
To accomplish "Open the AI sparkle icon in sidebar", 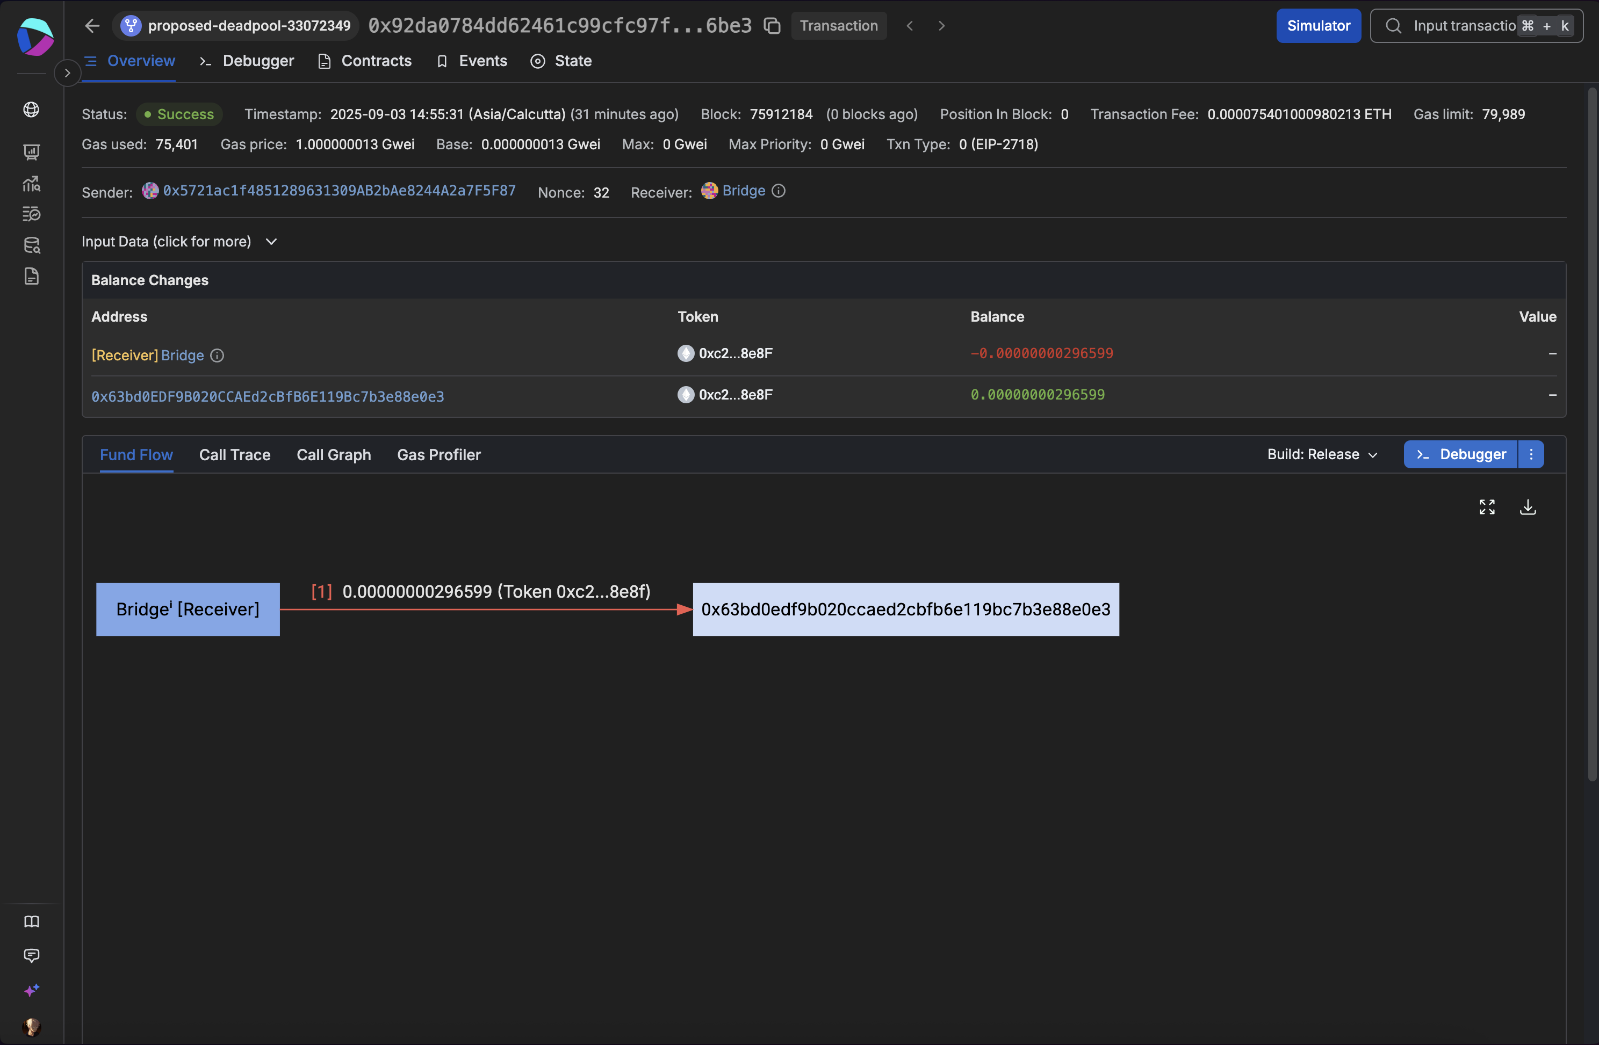I will click(32, 990).
